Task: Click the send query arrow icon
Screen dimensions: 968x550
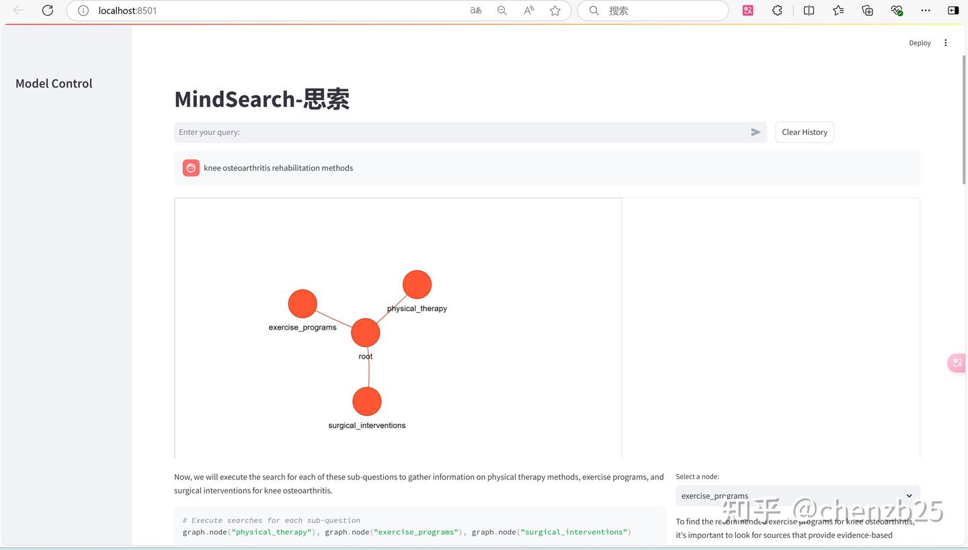Action: [756, 132]
